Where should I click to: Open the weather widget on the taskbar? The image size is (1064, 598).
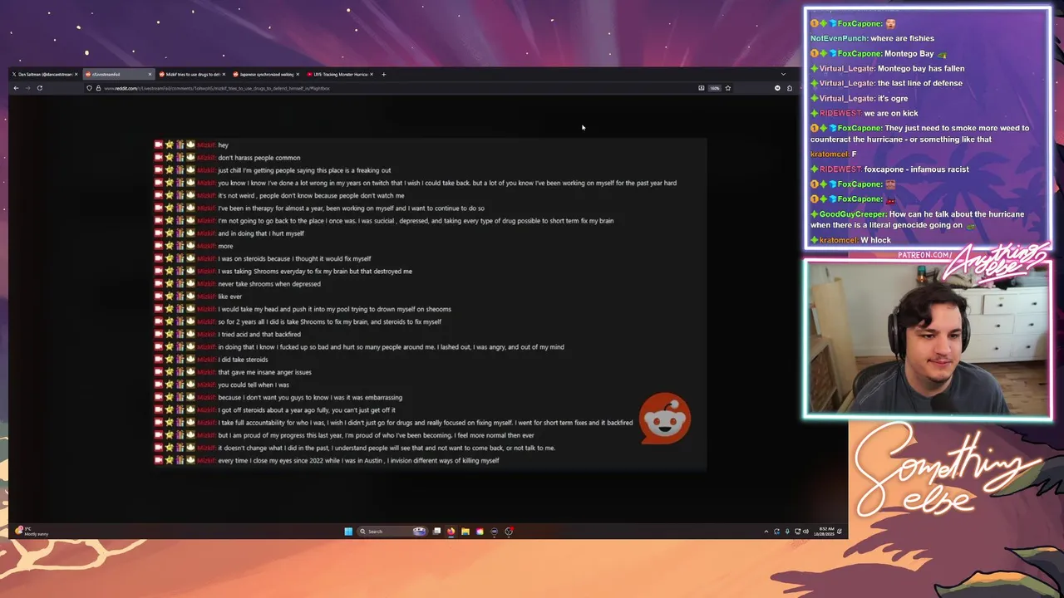pos(33,532)
